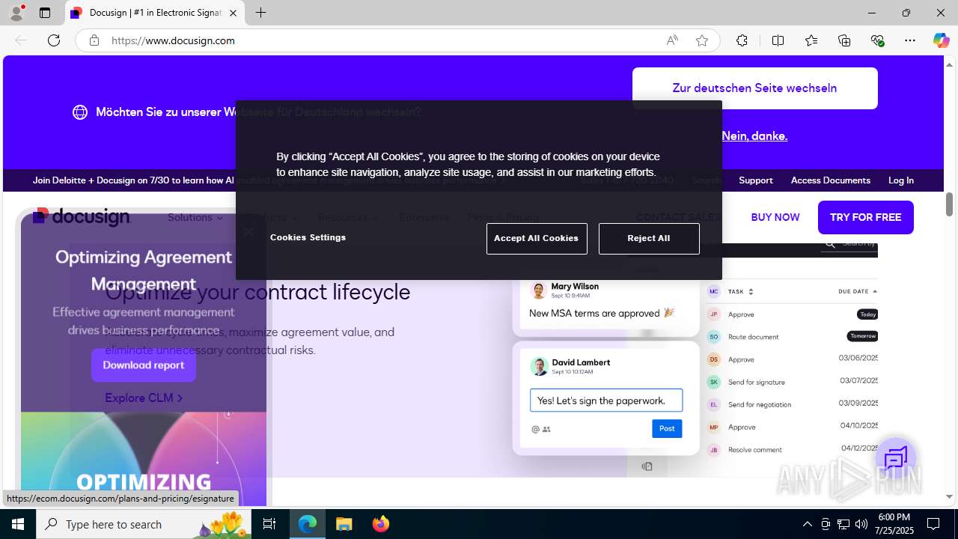Sort by the DUE DATE column header
This screenshot has width=958, height=539.
point(858,291)
